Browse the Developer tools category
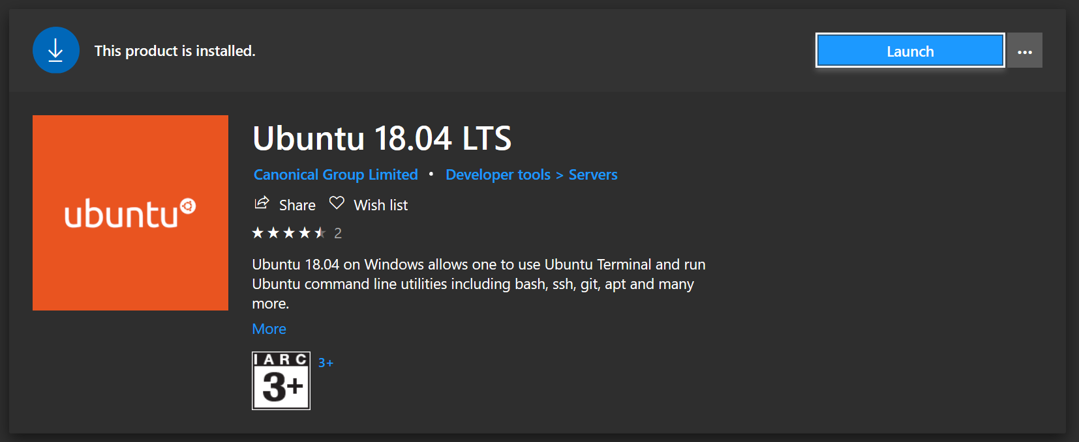The width and height of the screenshot is (1079, 442). (x=498, y=174)
